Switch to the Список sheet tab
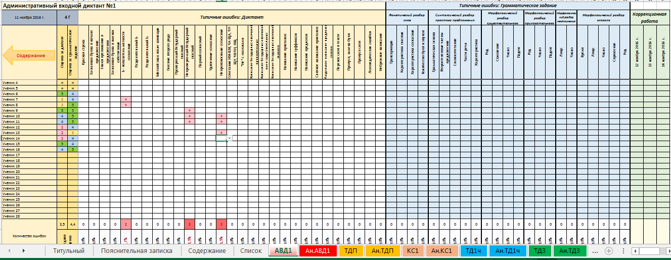Image resolution: width=671 pixels, height=260 pixels. (251, 250)
